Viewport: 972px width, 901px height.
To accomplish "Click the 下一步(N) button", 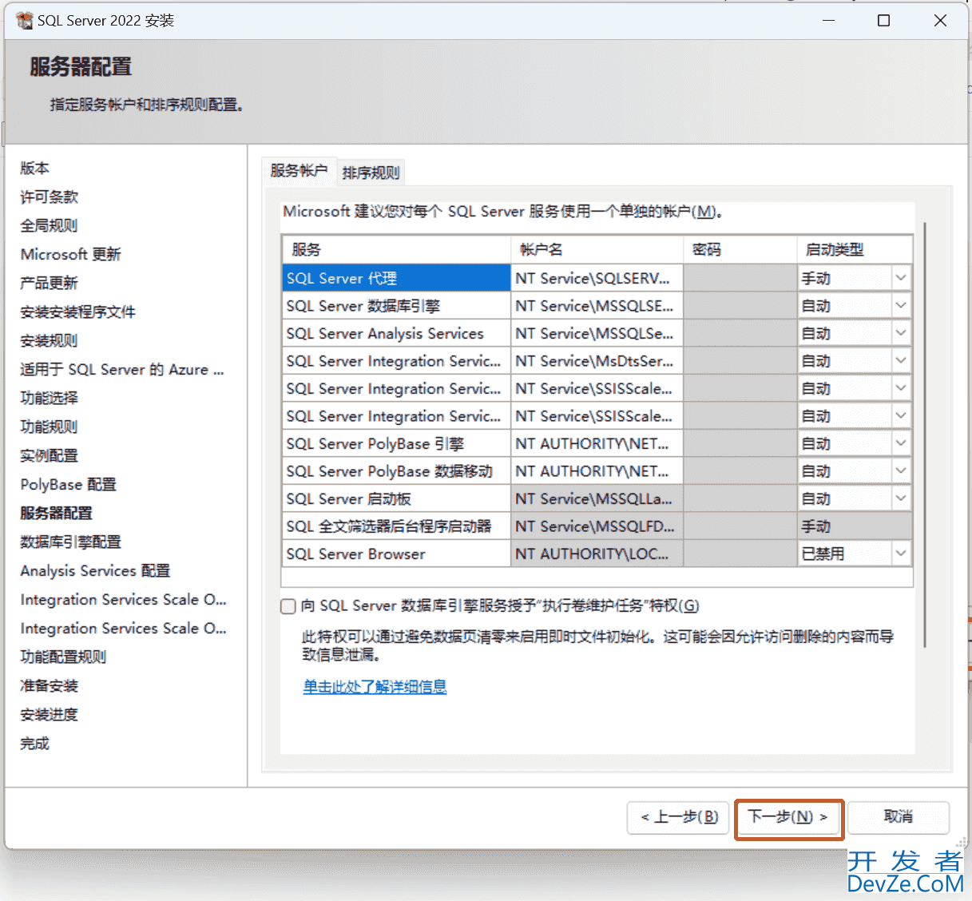I will (788, 817).
